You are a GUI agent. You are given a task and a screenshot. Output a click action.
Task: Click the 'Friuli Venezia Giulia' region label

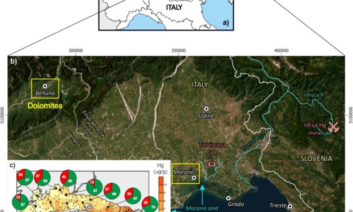93,123
